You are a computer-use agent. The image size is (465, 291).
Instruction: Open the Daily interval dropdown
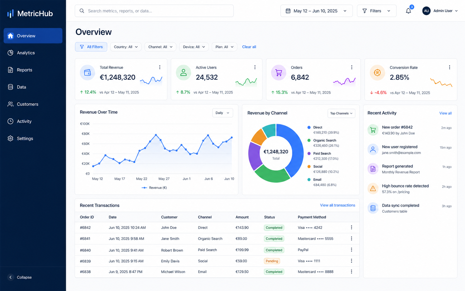click(223, 113)
